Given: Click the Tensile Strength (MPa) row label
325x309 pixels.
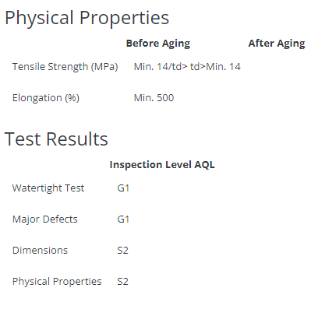Looking at the screenshot, I should [x=65, y=67].
